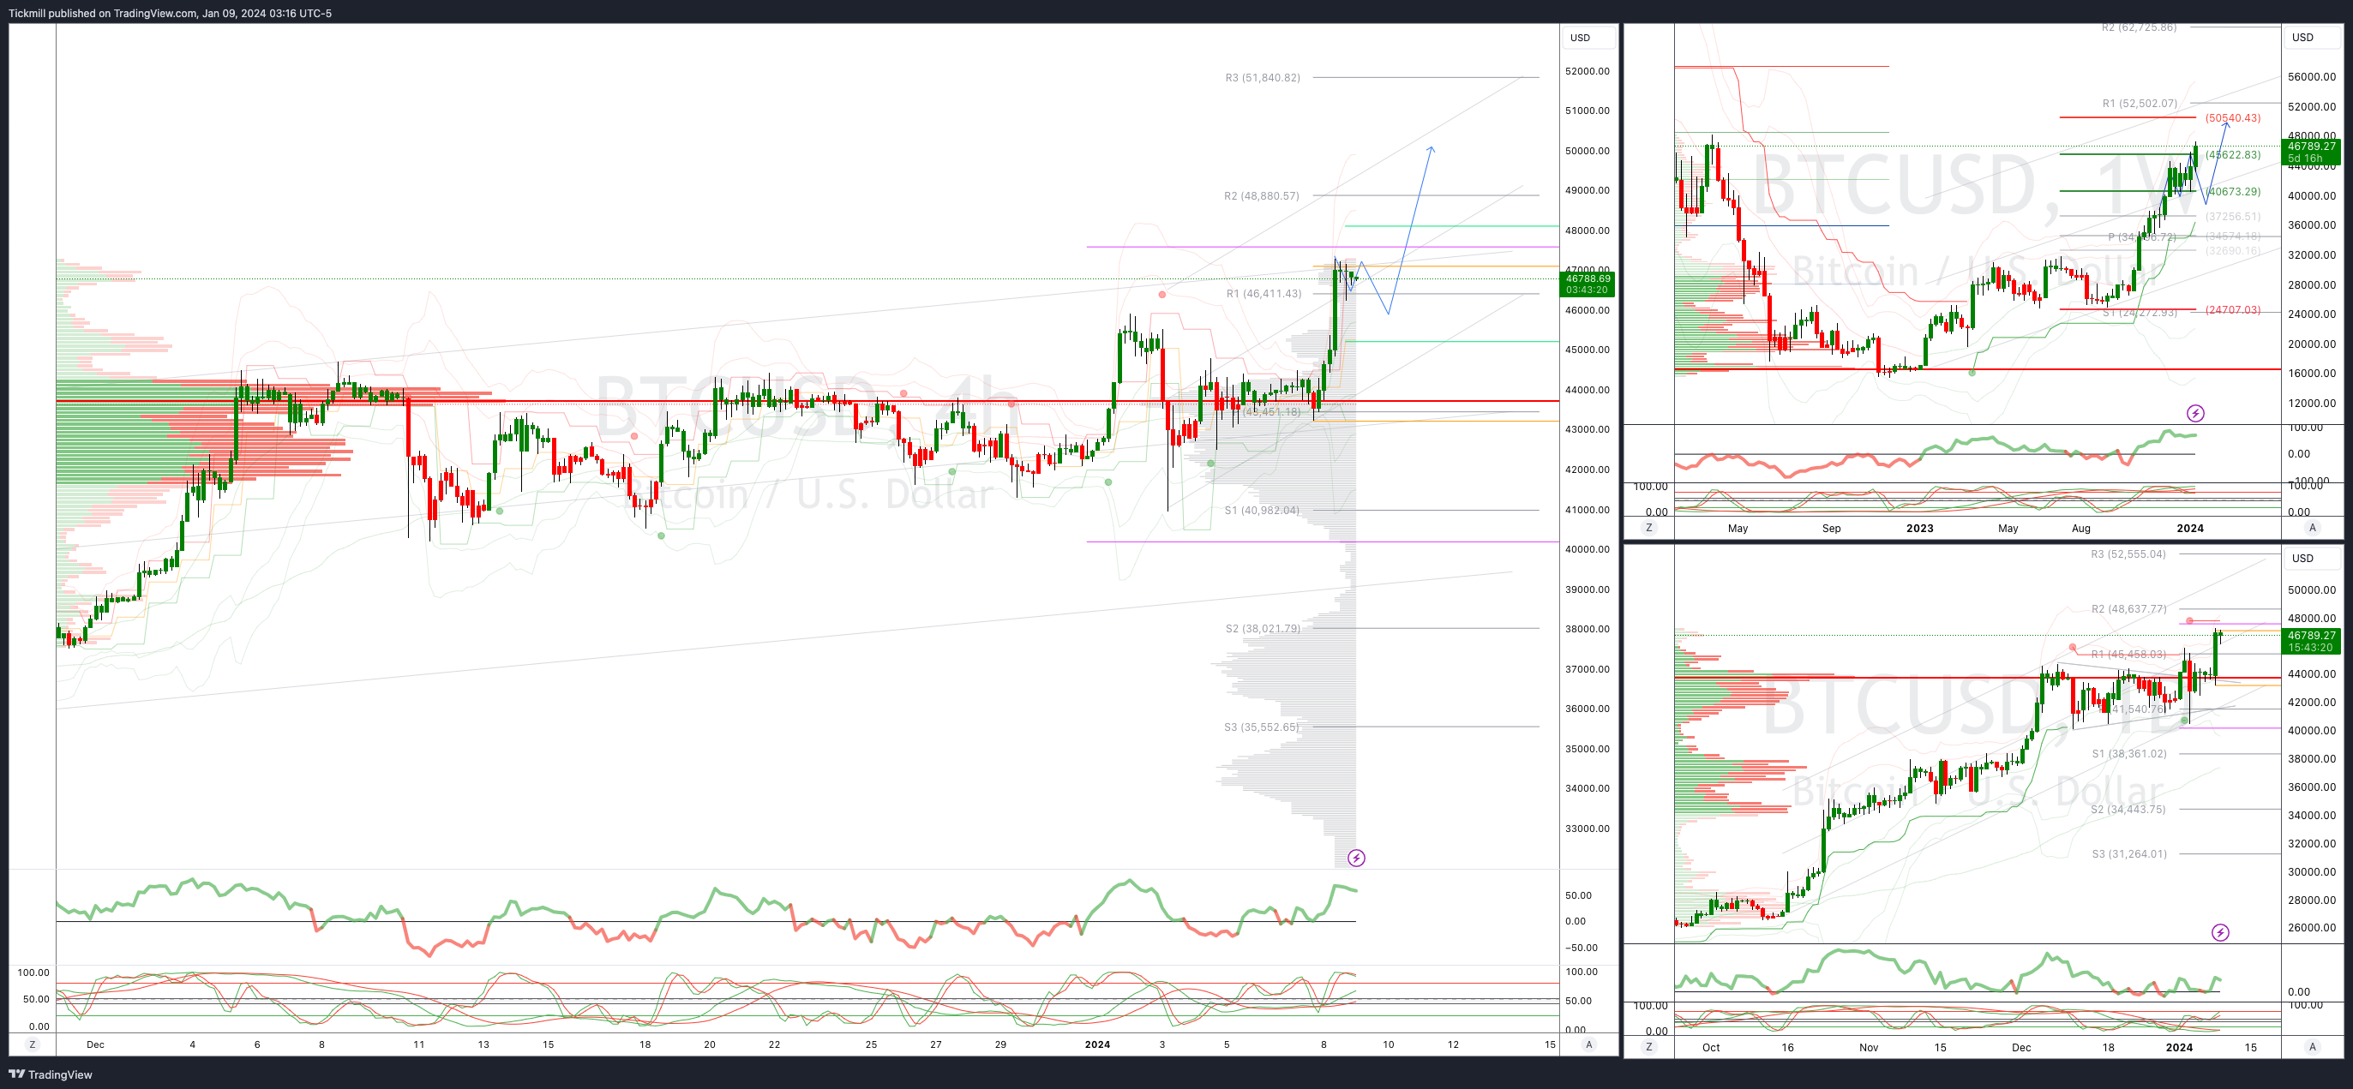The image size is (2353, 1089).
Task: Click the 46789.27 price label on the daily chart
Action: tap(2311, 641)
